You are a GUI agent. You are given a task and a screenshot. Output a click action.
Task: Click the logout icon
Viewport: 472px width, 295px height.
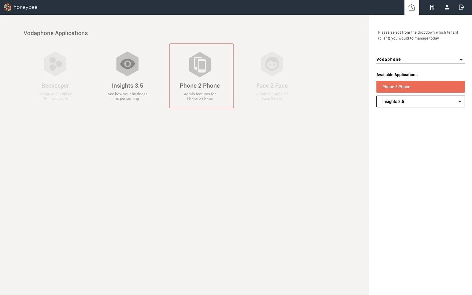coord(462,7)
